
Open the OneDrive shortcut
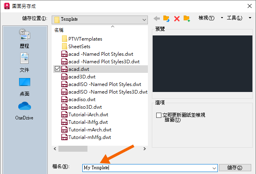point(24,111)
